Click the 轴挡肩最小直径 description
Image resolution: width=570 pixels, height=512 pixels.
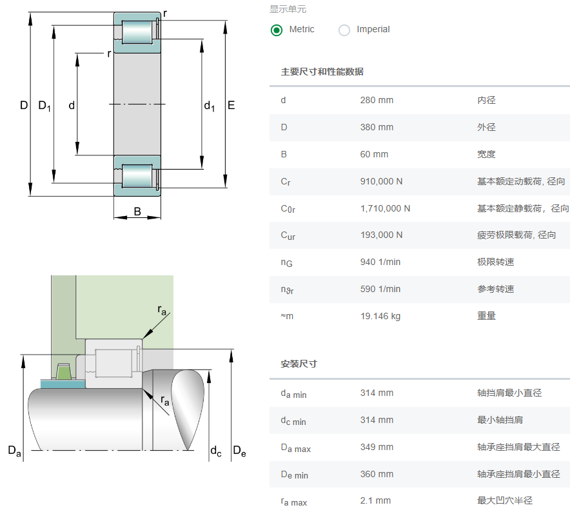(x=509, y=393)
